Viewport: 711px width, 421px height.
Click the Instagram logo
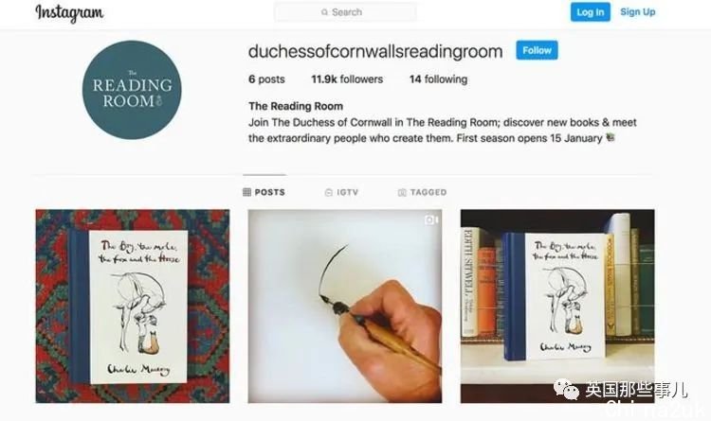[69, 12]
